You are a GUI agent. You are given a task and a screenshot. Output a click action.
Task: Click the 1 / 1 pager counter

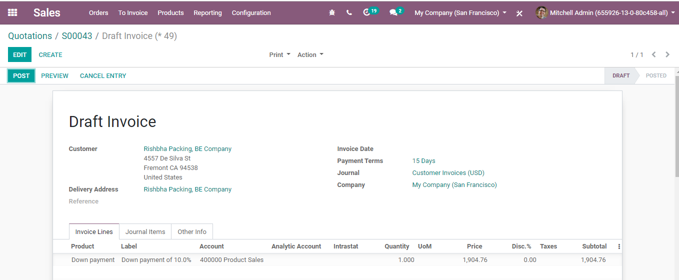coord(636,55)
